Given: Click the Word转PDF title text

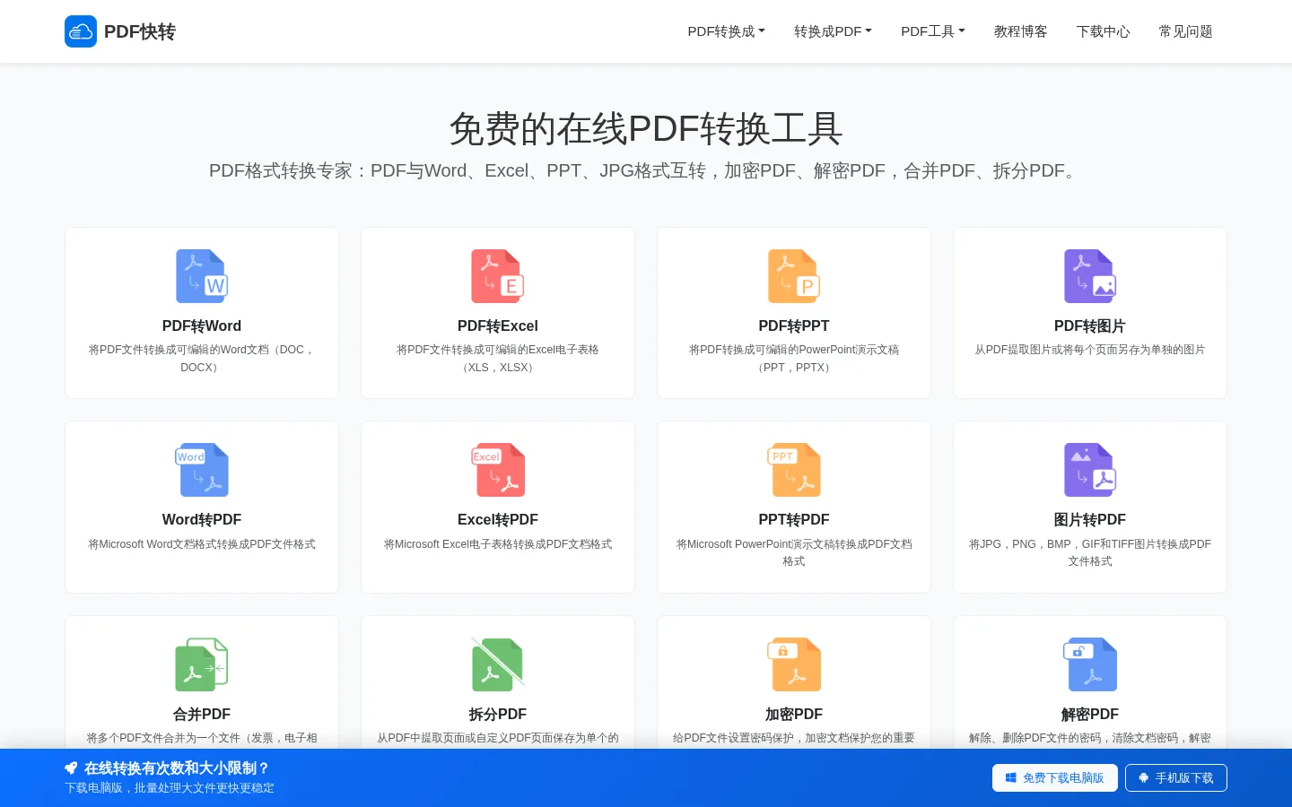Looking at the screenshot, I should coord(202,519).
